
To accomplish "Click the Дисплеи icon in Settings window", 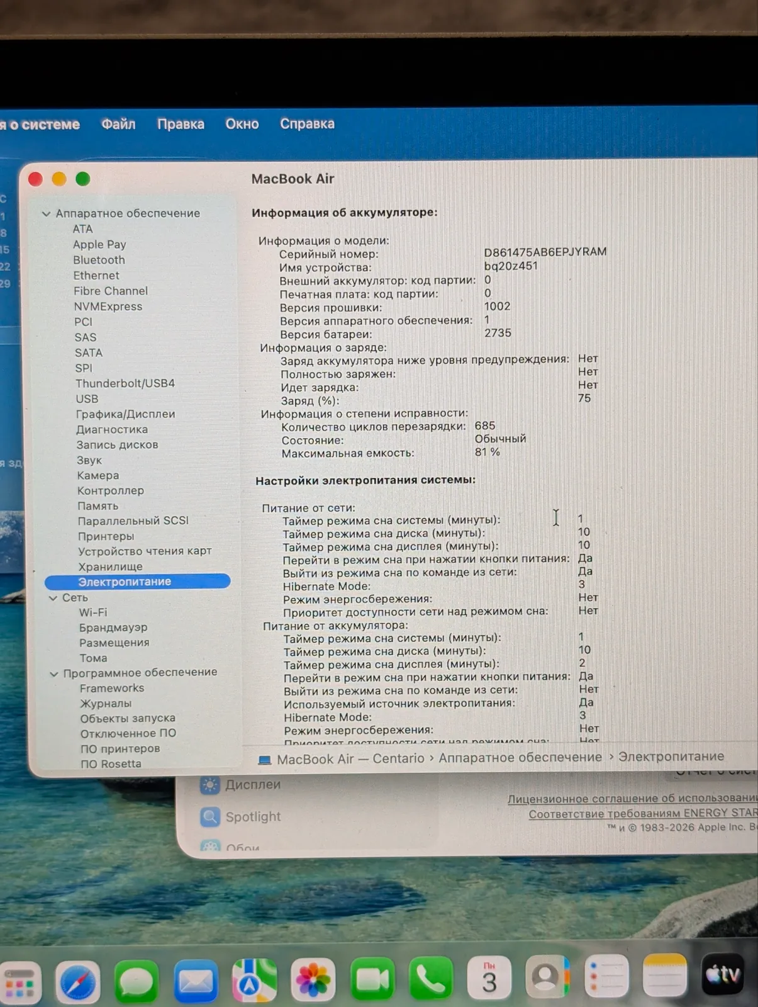I will pyautogui.click(x=210, y=785).
